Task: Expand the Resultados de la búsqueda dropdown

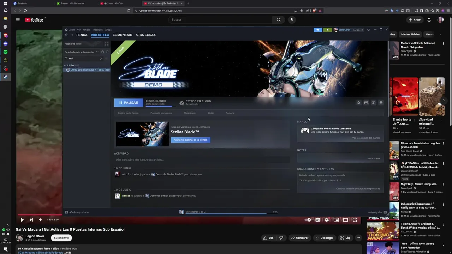Action: [x=82, y=52]
